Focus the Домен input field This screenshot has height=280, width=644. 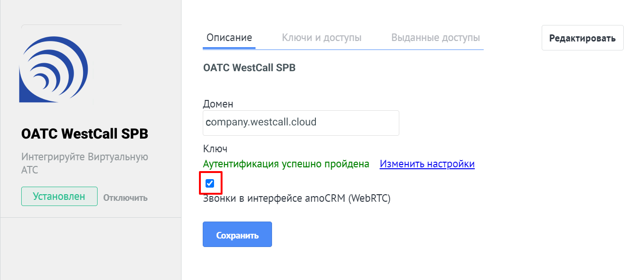[301, 123]
